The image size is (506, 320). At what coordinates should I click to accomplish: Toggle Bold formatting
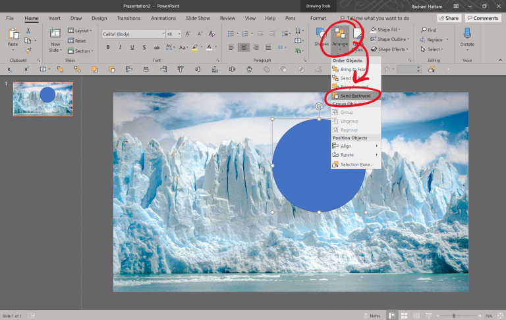point(107,47)
